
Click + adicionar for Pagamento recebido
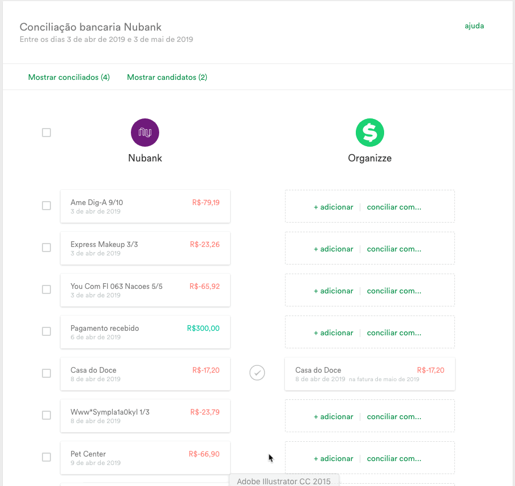click(x=333, y=333)
